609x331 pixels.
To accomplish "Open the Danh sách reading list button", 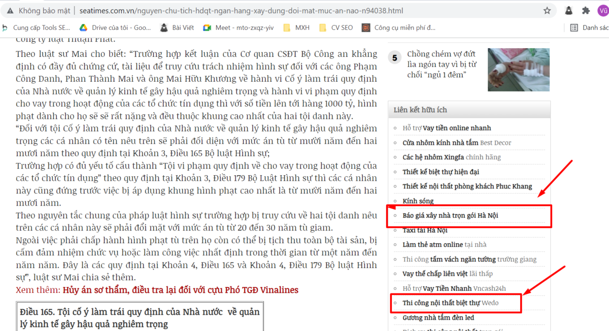I will point(590,28).
